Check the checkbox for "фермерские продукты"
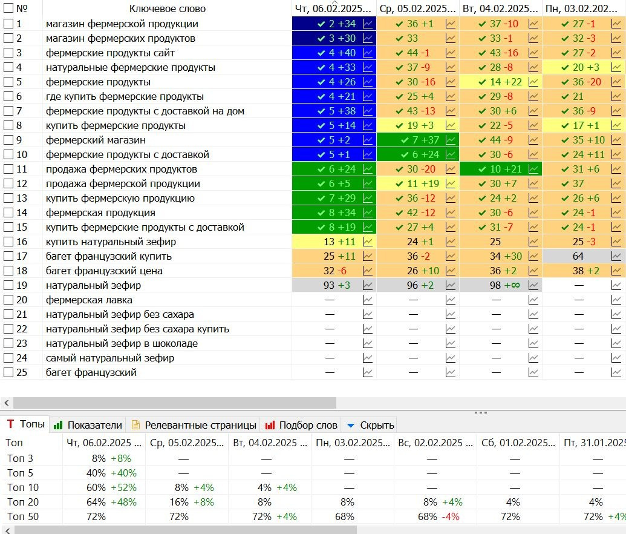Viewport: 626px width, 534px height. (x=7, y=82)
